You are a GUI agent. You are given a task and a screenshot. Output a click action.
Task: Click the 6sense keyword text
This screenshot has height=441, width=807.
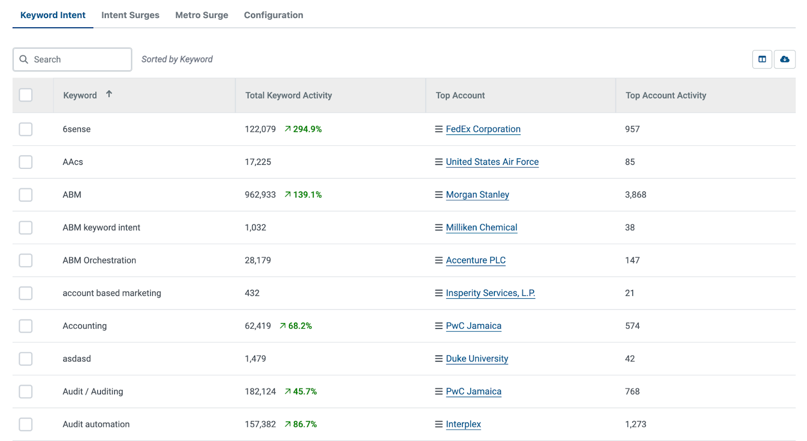[77, 129]
